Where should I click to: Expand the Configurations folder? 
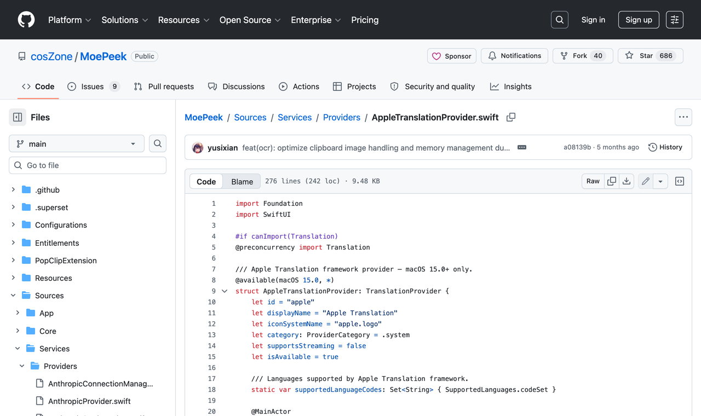click(13, 225)
